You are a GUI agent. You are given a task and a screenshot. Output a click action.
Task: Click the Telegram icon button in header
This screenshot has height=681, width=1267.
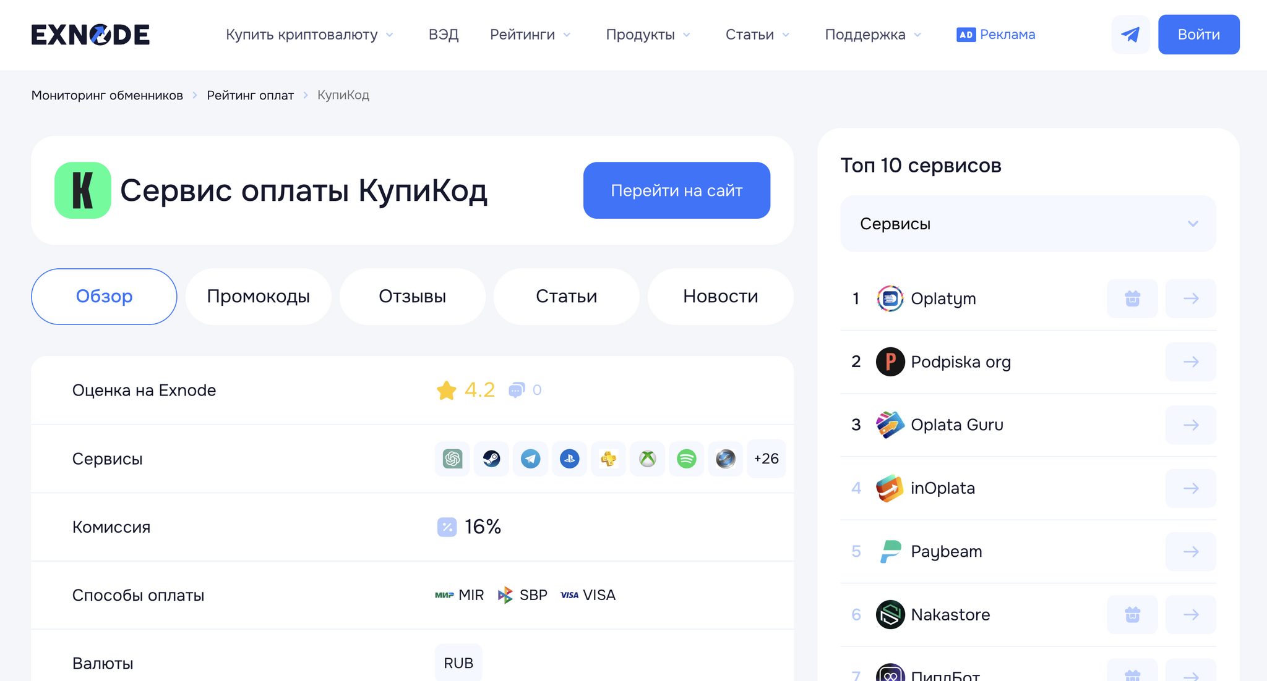(x=1130, y=35)
